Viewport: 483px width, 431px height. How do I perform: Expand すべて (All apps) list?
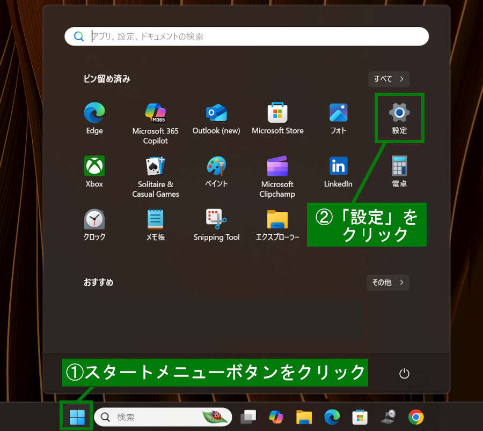coord(389,79)
